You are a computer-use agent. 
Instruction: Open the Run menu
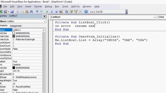coord(57,6)
